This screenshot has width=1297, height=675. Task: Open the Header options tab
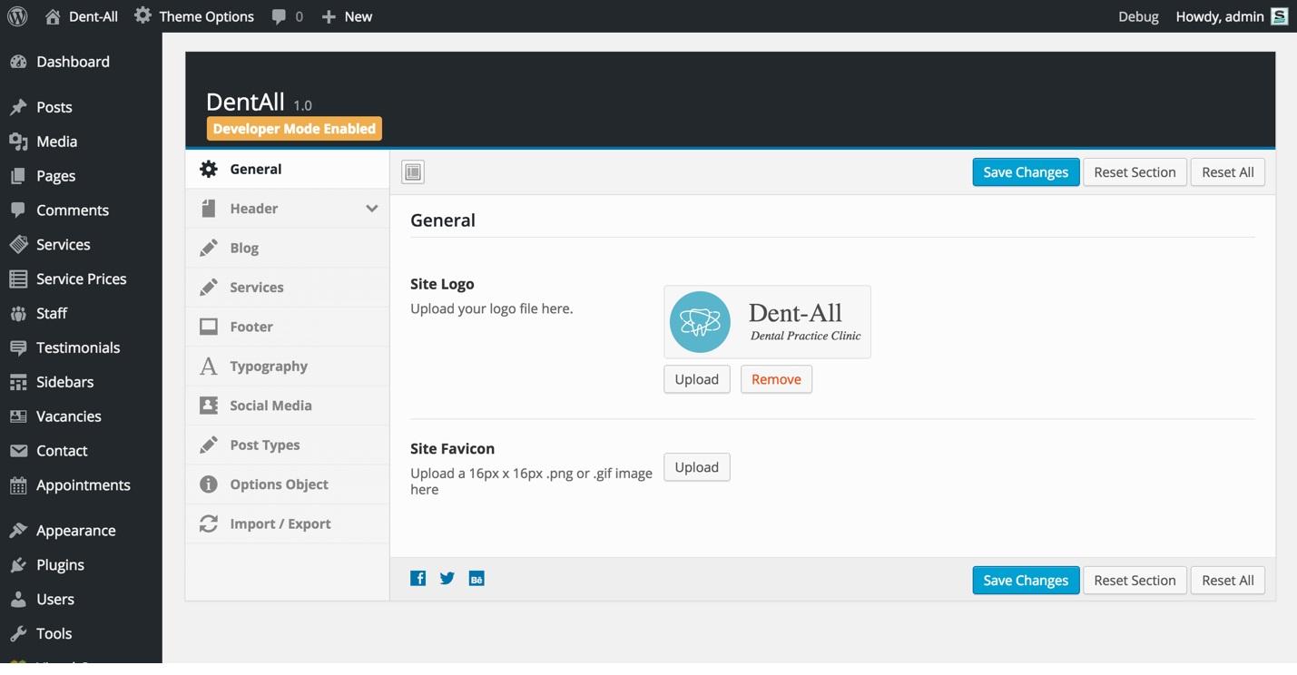coord(288,209)
